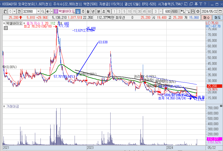
Task: Toggle the left panel layout icon
Action: pos(5,11)
